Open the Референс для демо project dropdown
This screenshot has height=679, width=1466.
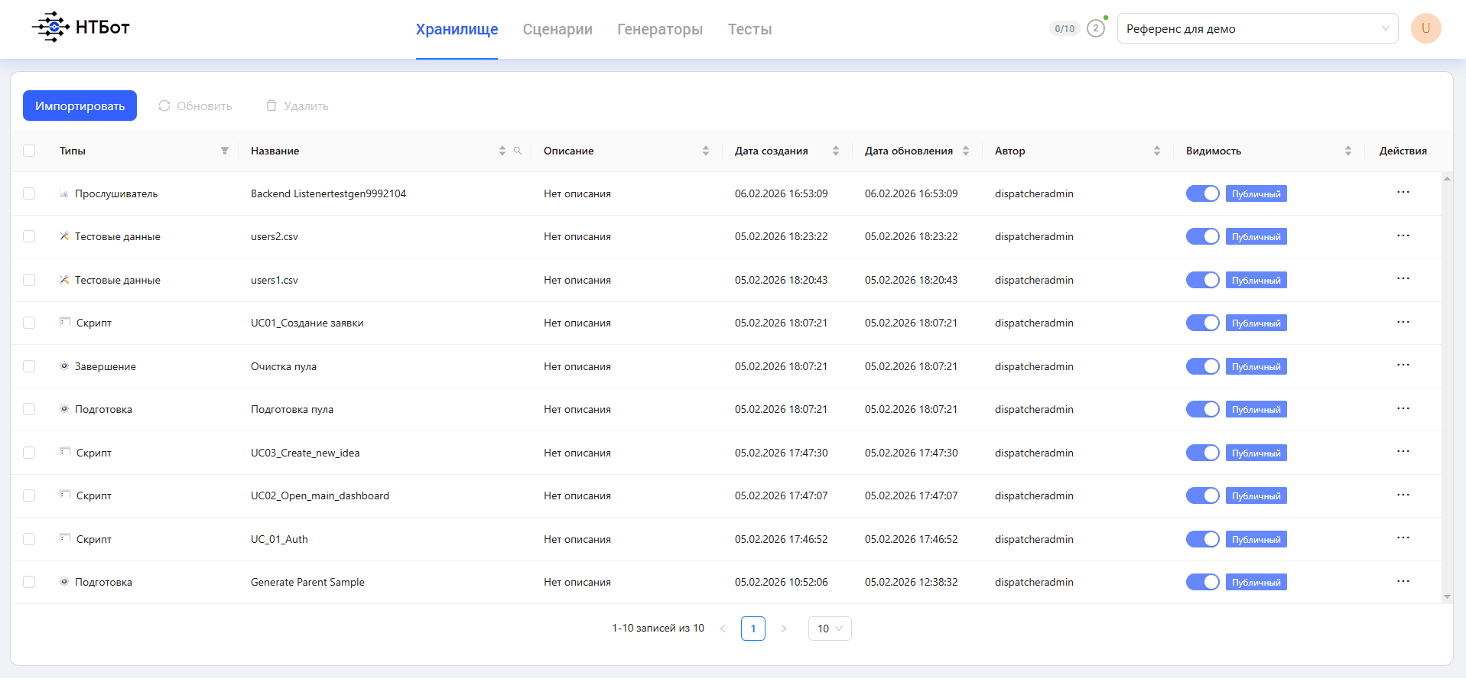pos(1257,28)
